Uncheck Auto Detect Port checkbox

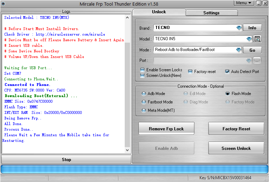[x=227, y=72]
